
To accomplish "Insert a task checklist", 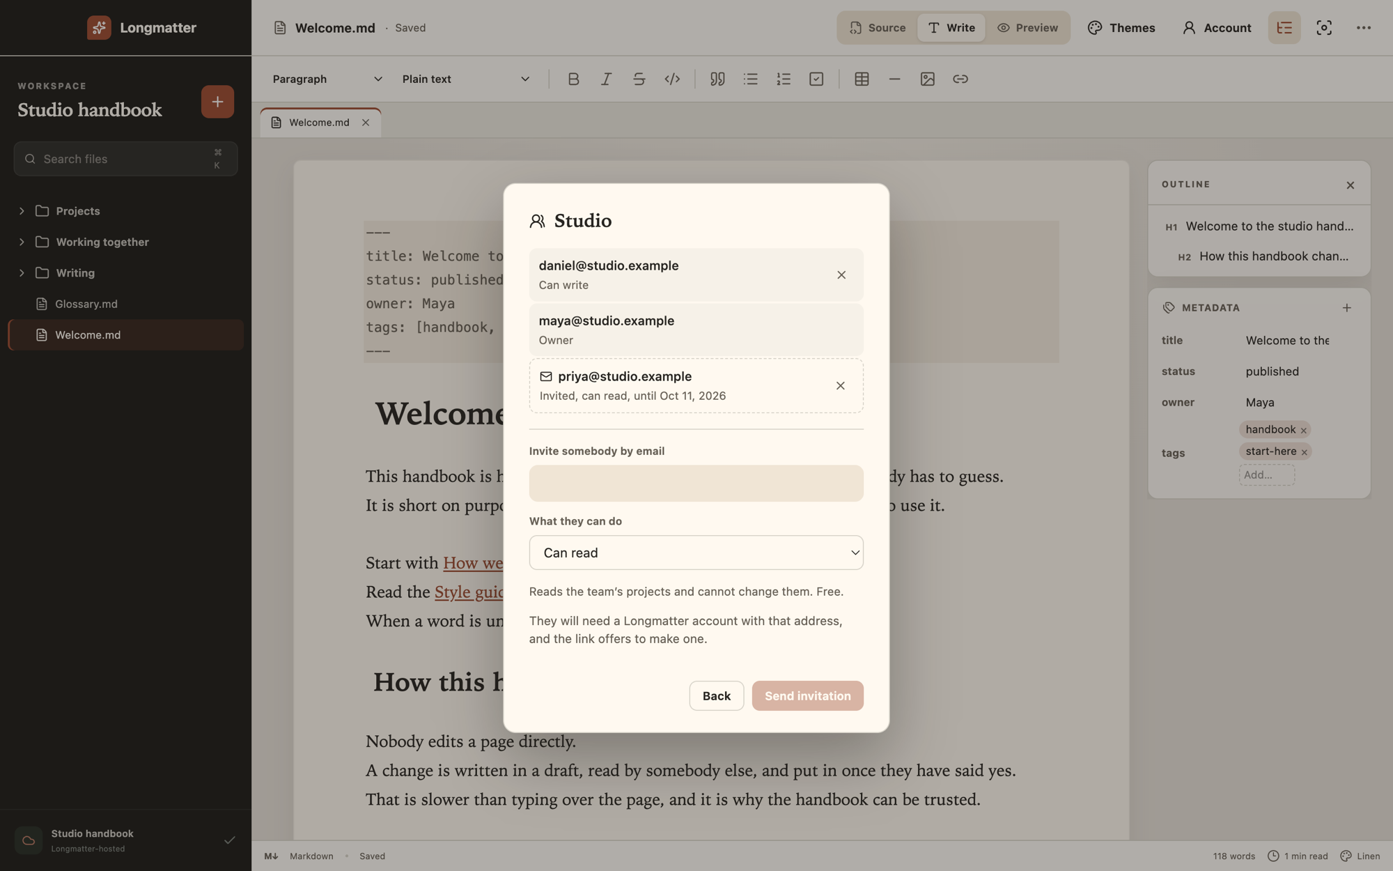I will pyautogui.click(x=816, y=79).
